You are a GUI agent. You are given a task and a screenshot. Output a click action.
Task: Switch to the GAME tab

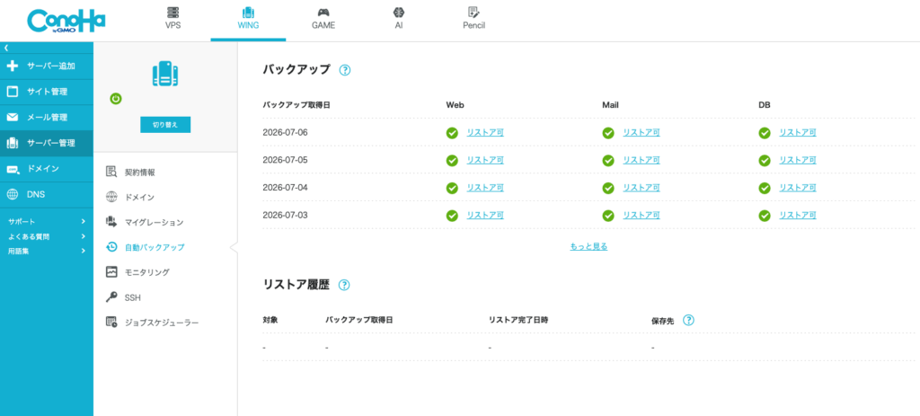[323, 20]
